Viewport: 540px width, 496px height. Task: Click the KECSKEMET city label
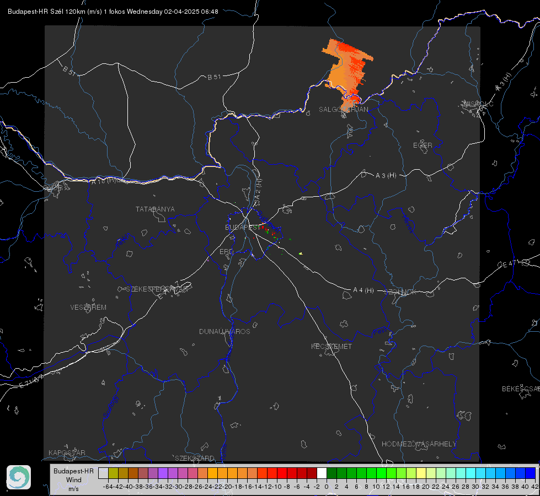(x=332, y=346)
